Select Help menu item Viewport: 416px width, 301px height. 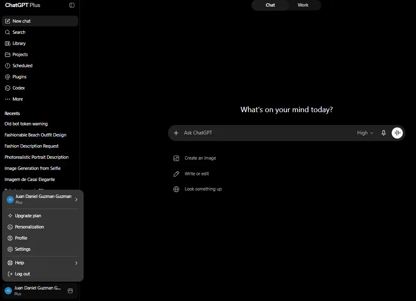(x=43, y=263)
